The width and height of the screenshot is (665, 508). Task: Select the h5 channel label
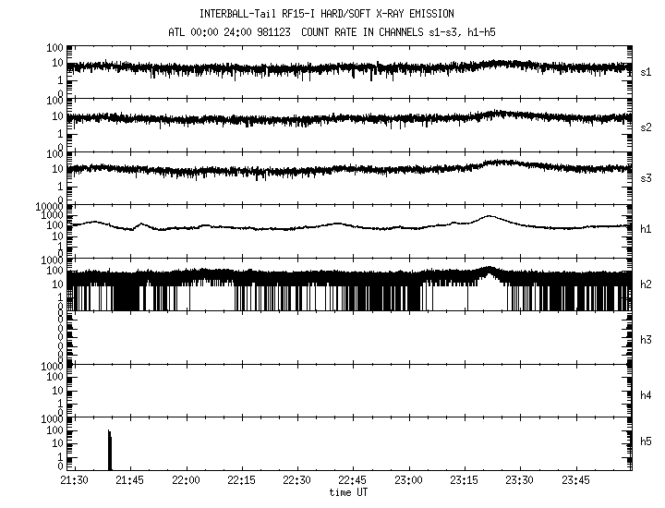[646, 441]
